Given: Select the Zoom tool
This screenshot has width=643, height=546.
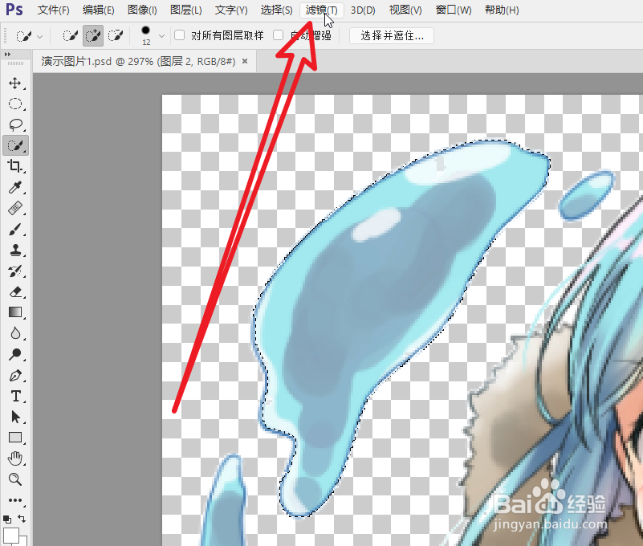Looking at the screenshot, I should pos(15,479).
